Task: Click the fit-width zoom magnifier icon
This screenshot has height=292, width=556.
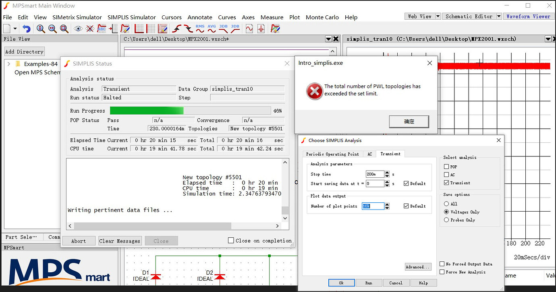Action: click(x=52, y=29)
